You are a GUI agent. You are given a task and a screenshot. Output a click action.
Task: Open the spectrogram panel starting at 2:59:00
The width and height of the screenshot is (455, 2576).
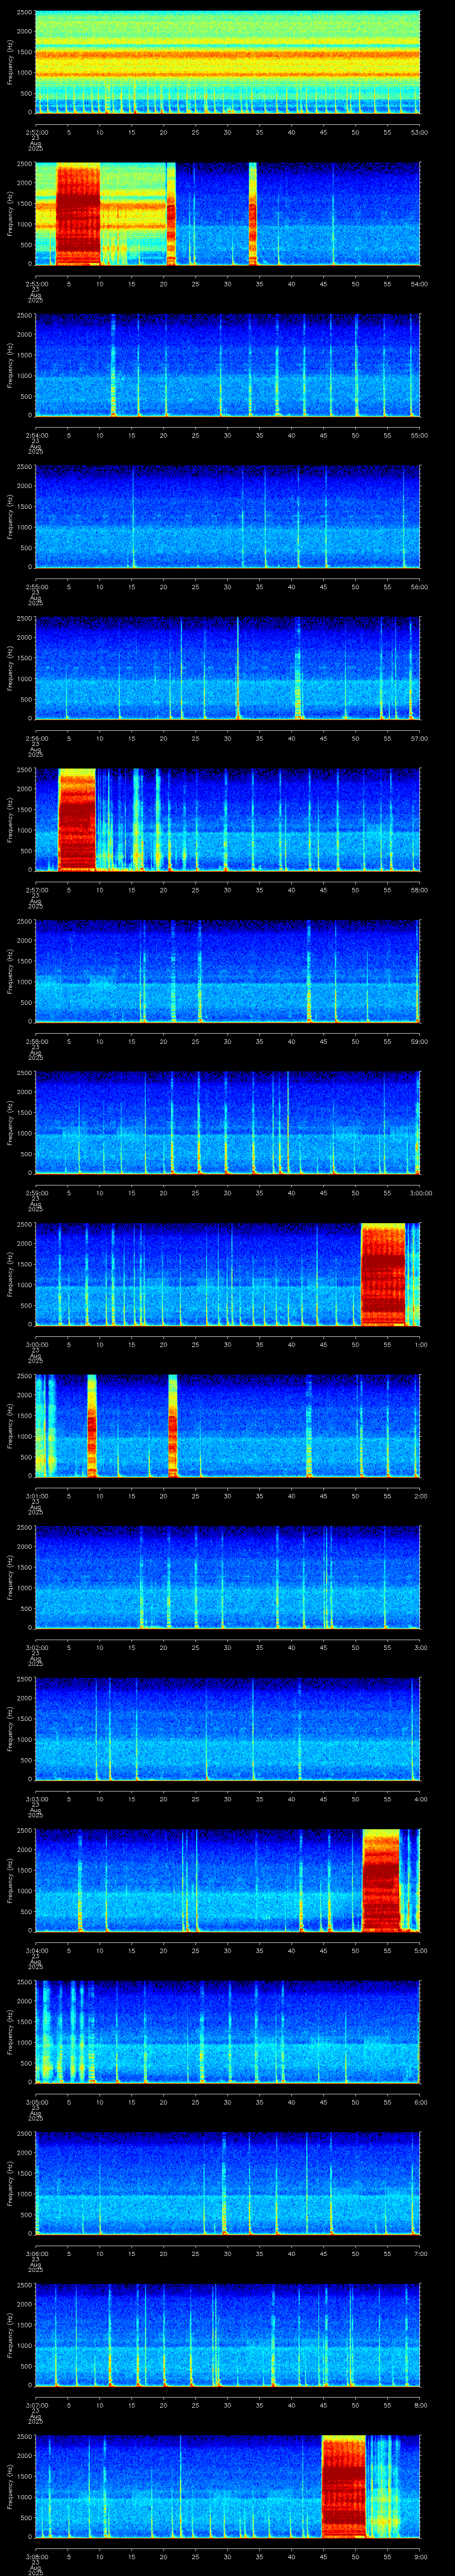pos(228,1123)
